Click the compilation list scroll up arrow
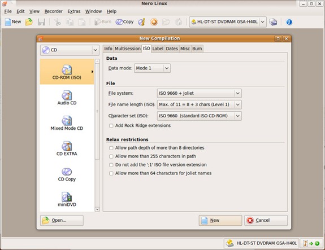 (x=97, y=62)
